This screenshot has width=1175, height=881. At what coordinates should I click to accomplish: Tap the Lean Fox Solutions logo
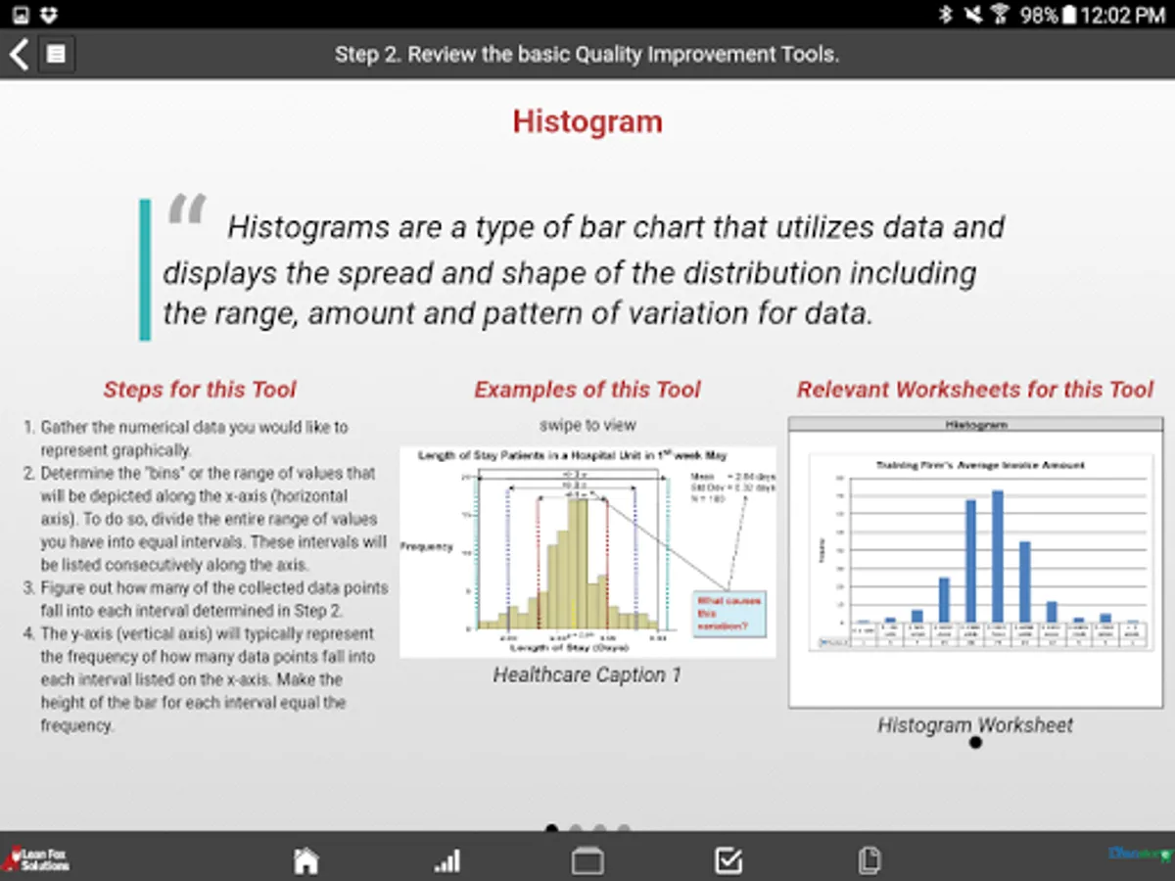click(36, 859)
